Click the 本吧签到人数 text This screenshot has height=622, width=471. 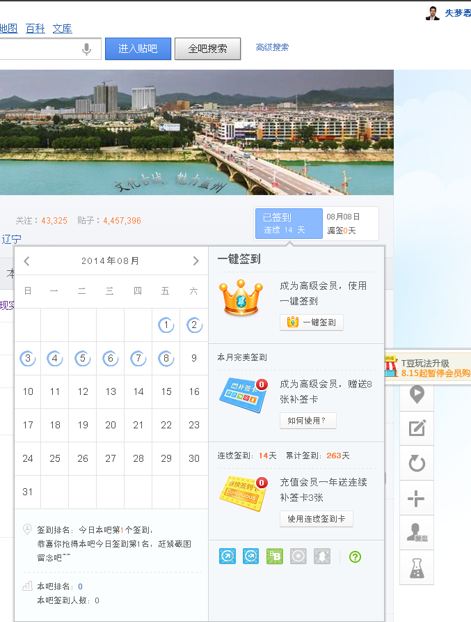(68, 600)
